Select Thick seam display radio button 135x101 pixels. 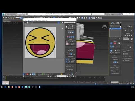coord(124,56)
